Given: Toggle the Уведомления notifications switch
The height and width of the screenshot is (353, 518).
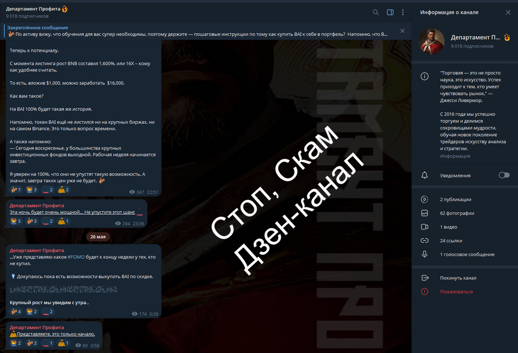Looking at the screenshot, I should tap(504, 175).
